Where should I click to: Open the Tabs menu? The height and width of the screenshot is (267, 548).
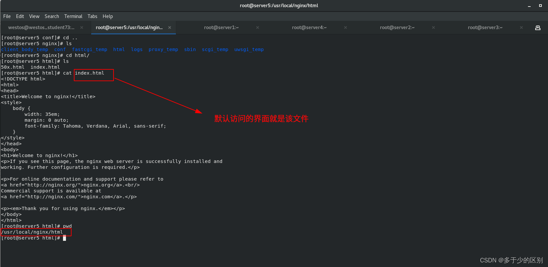tap(92, 16)
